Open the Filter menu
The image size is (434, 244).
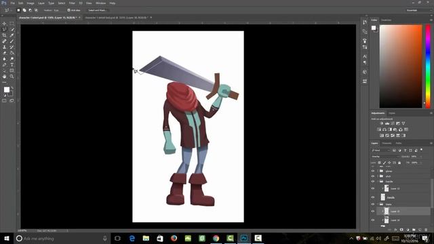pos(72,3)
